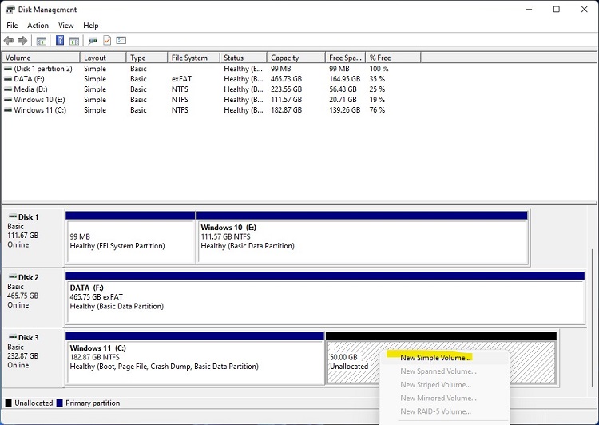Sort by the Layout column header
599x425 pixels.
click(x=103, y=58)
